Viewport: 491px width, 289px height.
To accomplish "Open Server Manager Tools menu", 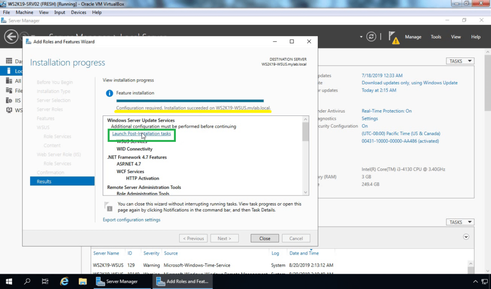I will tap(435, 36).
